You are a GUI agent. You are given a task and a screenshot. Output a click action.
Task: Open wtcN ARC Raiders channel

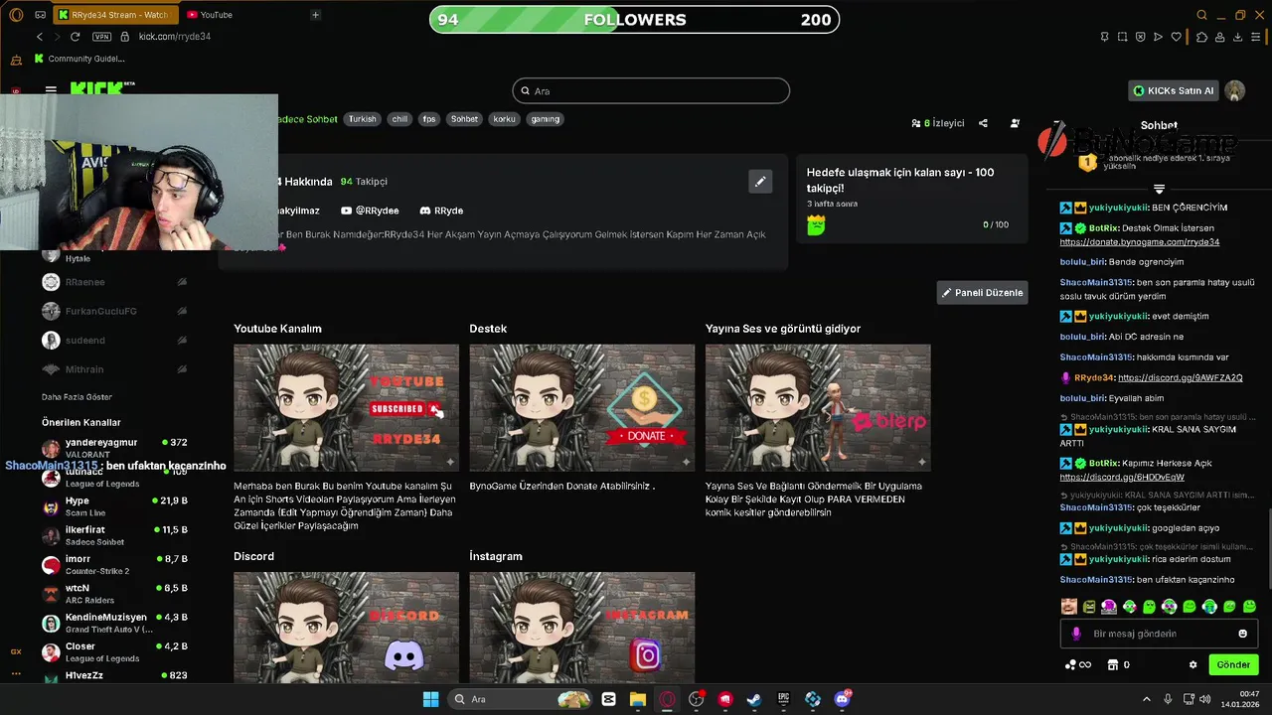coord(114,594)
